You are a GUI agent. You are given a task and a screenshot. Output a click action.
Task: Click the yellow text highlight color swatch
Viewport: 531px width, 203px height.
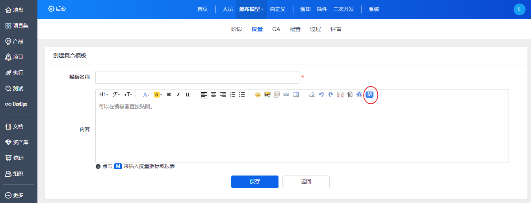(156, 95)
